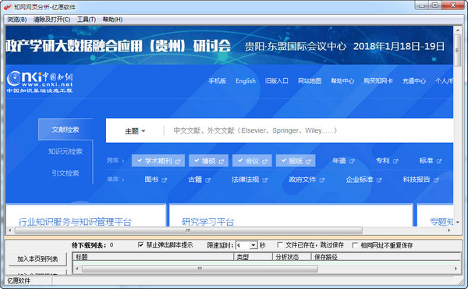Screen dimensions: 468x289
Task: Open the 浏览(B) menu
Action: coord(17,20)
